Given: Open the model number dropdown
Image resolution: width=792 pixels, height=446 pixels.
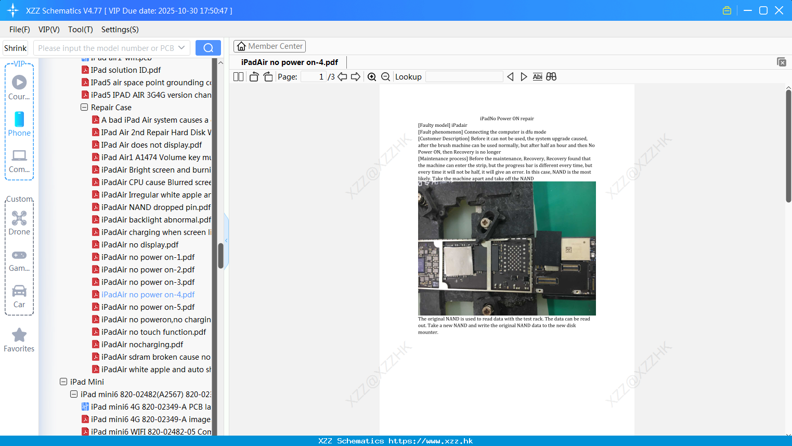Looking at the screenshot, I should [x=181, y=48].
